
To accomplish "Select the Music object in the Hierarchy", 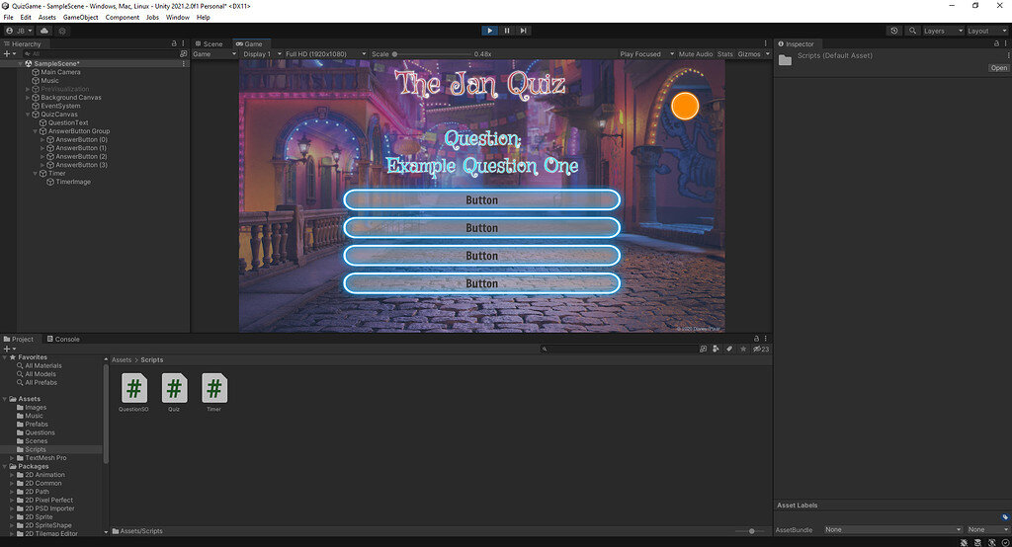I will [x=49, y=81].
